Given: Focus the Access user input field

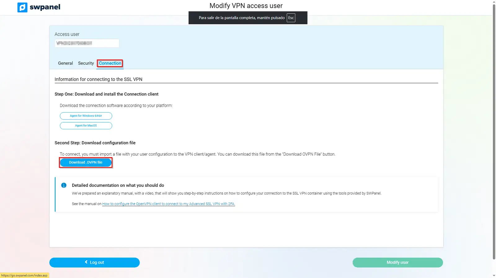Looking at the screenshot, I should (87, 43).
